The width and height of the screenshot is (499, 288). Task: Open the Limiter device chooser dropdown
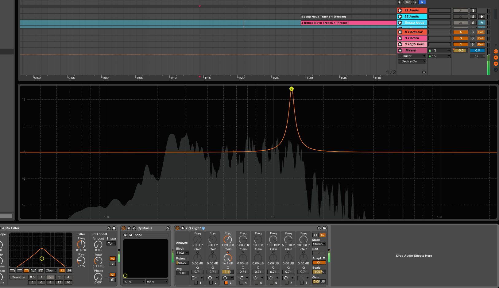click(x=412, y=56)
